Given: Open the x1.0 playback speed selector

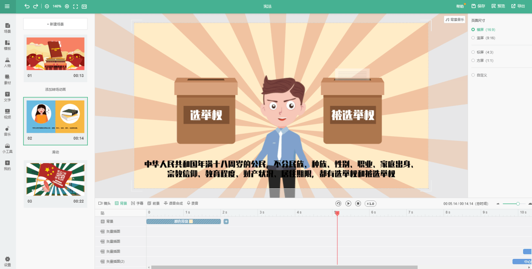Looking at the screenshot, I should [x=370, y=203].
